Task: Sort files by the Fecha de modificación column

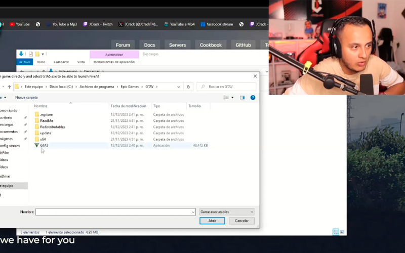Action: (x=130, y=106)
